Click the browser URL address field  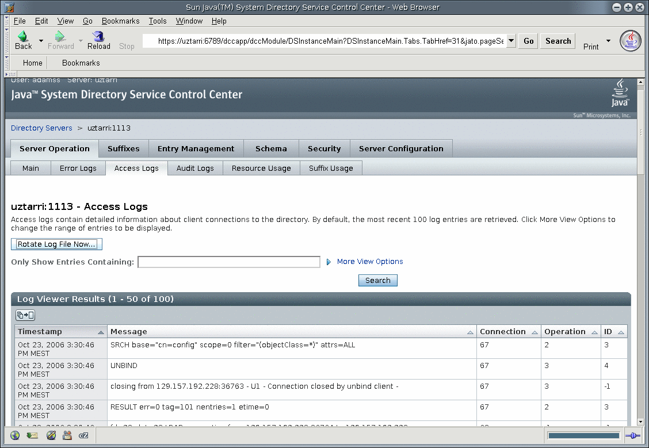coord(325,41)
